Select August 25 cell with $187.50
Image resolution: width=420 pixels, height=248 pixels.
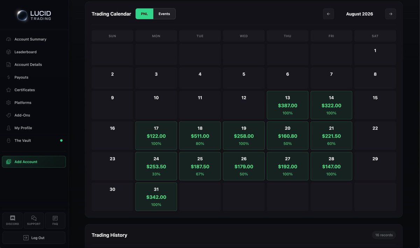[200, 166]
